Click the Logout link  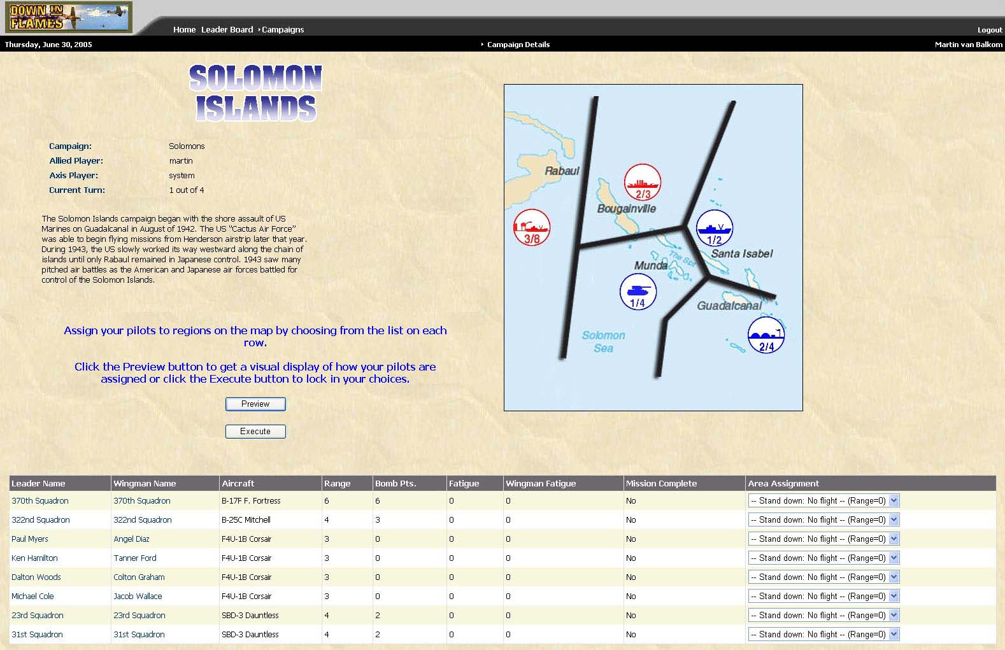[x=989, y=30]
